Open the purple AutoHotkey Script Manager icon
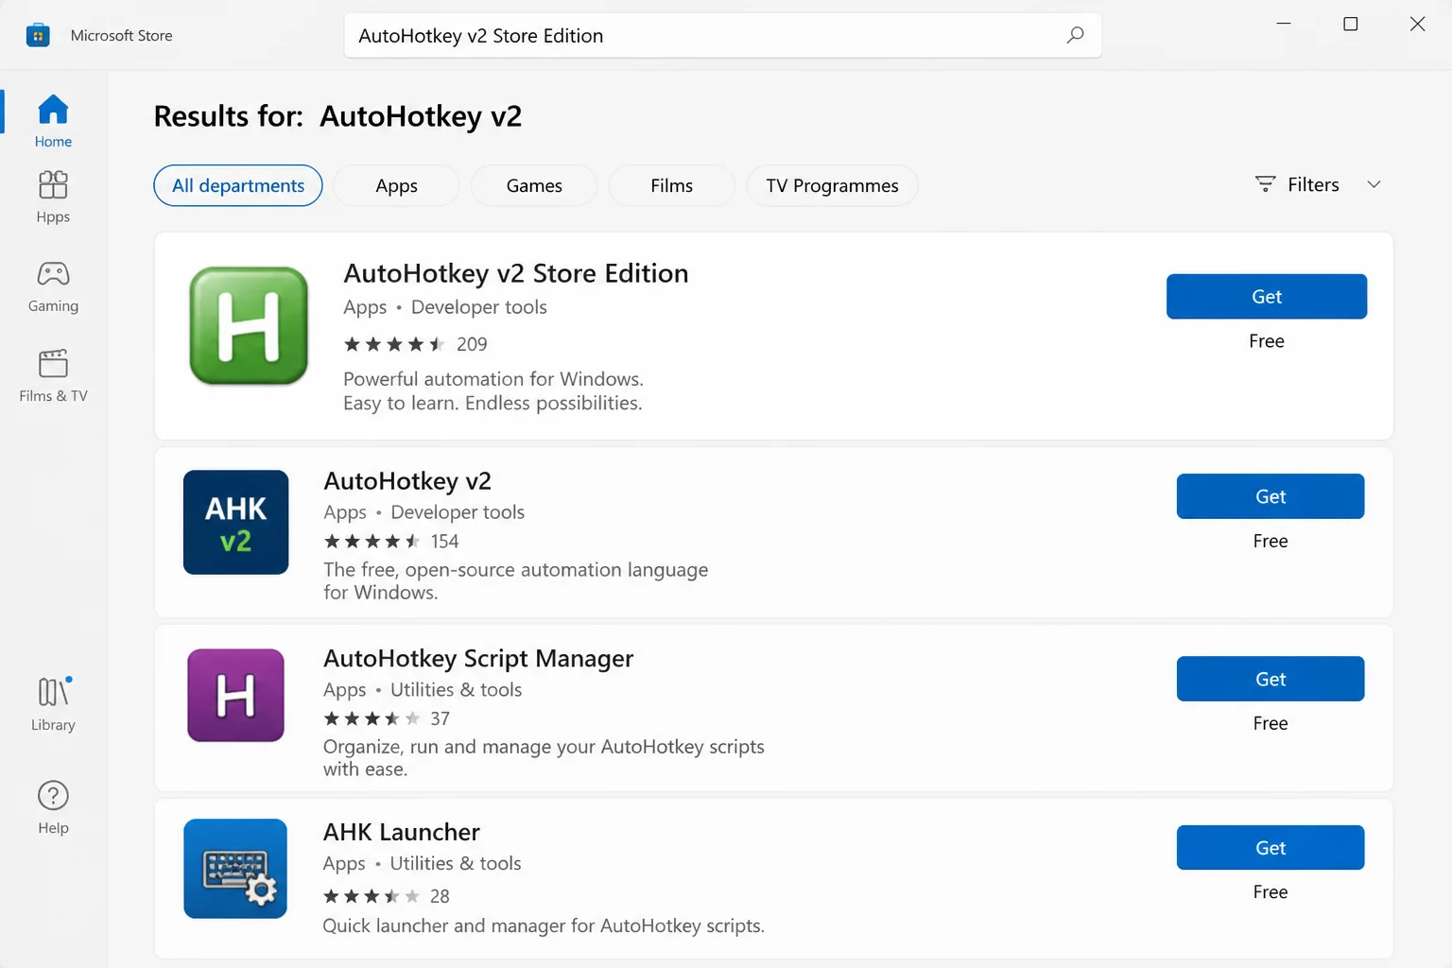The image size is (1452, 968). (235, 695)
